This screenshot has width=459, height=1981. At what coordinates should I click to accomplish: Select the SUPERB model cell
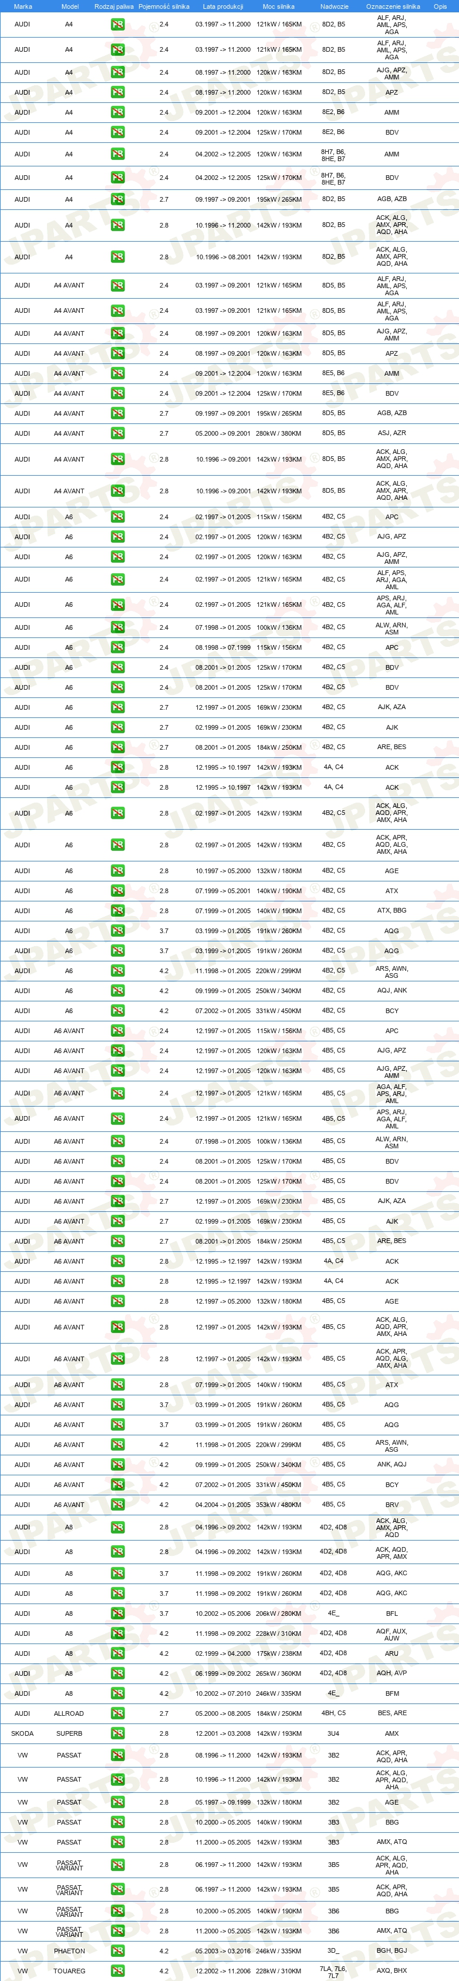[69, 1733]
